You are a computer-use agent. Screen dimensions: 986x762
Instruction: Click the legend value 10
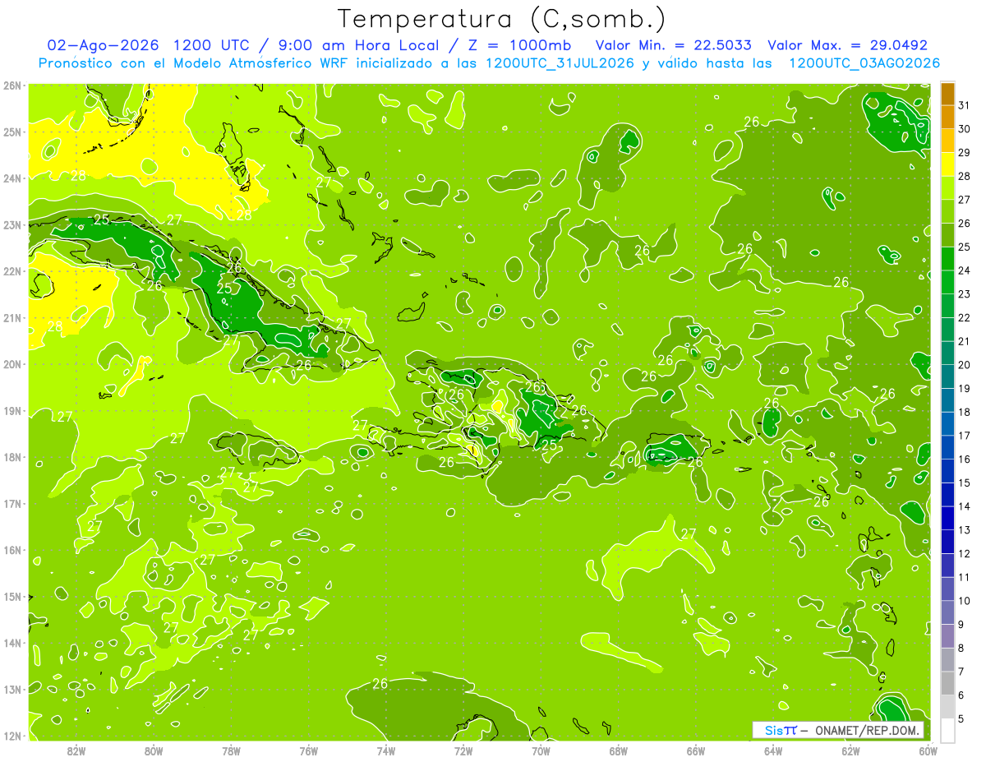(x=965, y=601)
